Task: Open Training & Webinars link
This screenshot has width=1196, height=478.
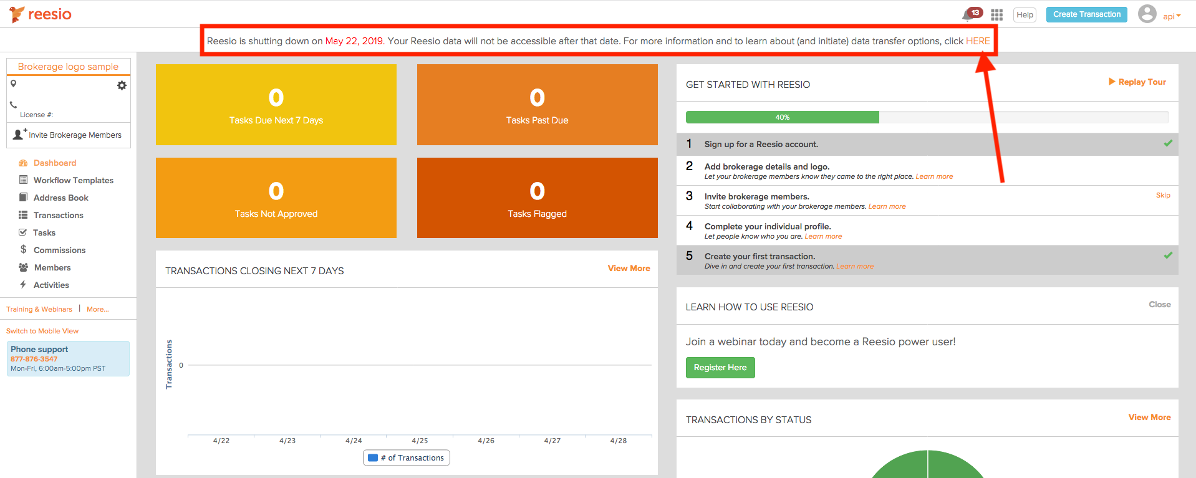Action: click(39, 309)
